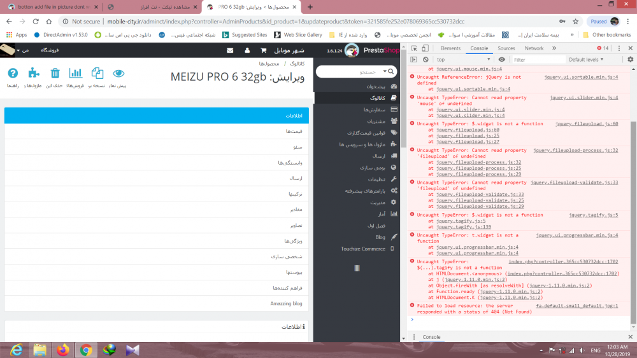The width and height of the screenshot is (637, 358).
Task: Open jquery.fileupload.js:60 source link
Action: click(x=586, y=123)
